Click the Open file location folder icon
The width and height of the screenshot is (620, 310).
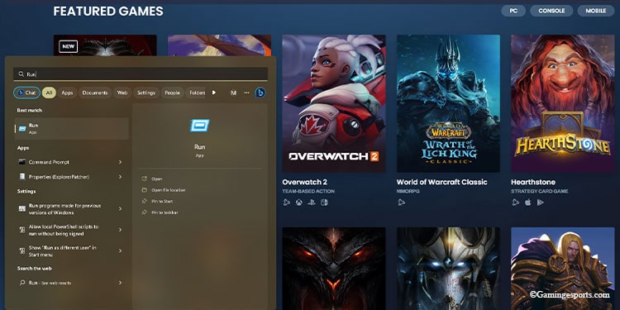(x=145, y=190)
